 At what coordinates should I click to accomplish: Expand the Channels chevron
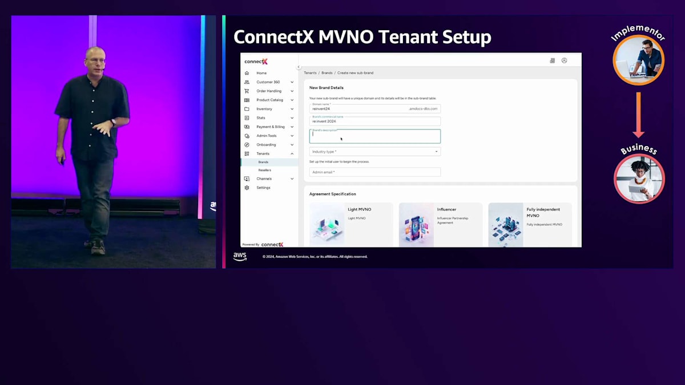tap(292, 179)
